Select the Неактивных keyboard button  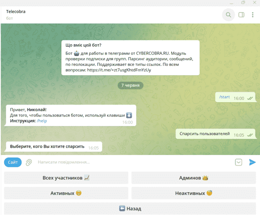pyautogui.click(x=193, y=193)
